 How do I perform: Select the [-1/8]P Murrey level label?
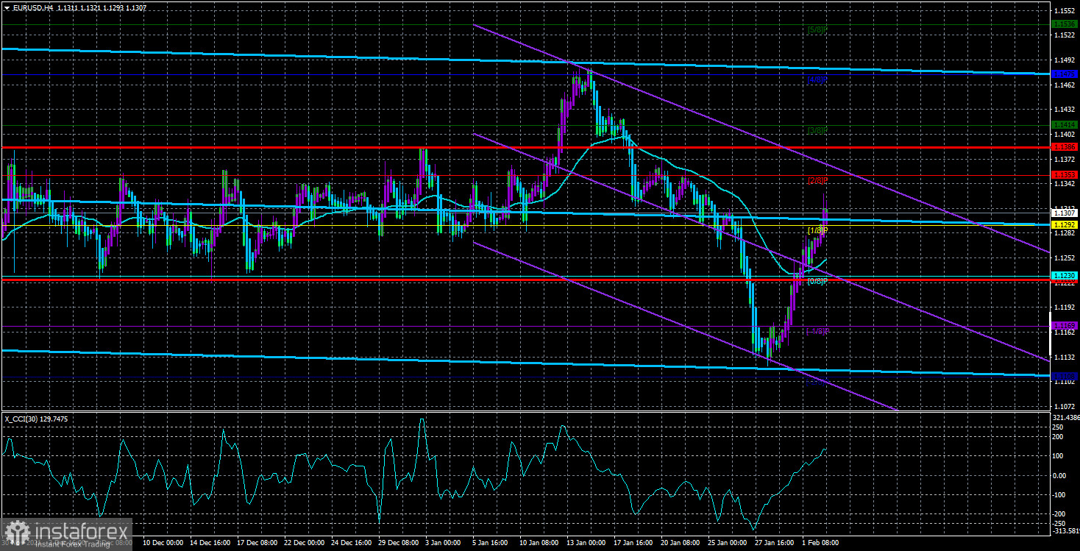pyautogui.click(x=817, y=331)
